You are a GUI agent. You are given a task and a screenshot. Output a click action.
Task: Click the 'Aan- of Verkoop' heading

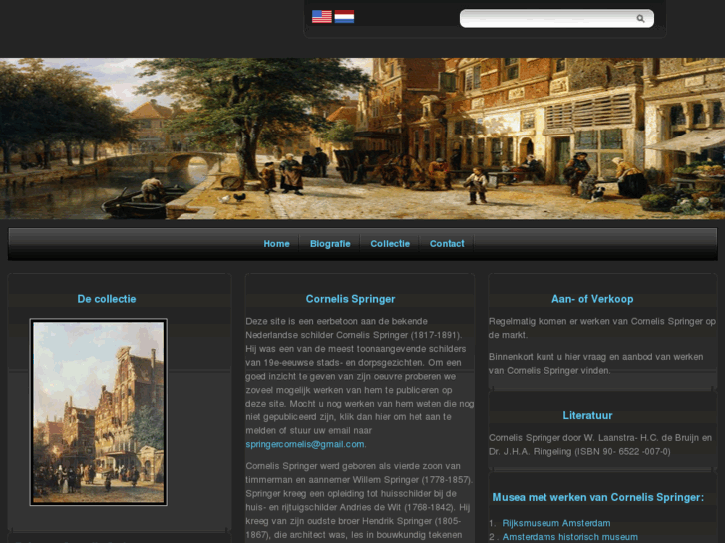(x=592, y=299)
